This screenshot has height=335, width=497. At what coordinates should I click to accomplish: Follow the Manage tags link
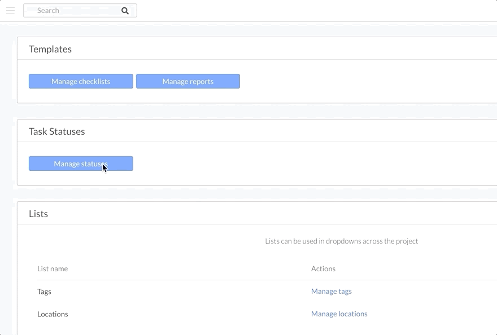[x=331, y=292]
